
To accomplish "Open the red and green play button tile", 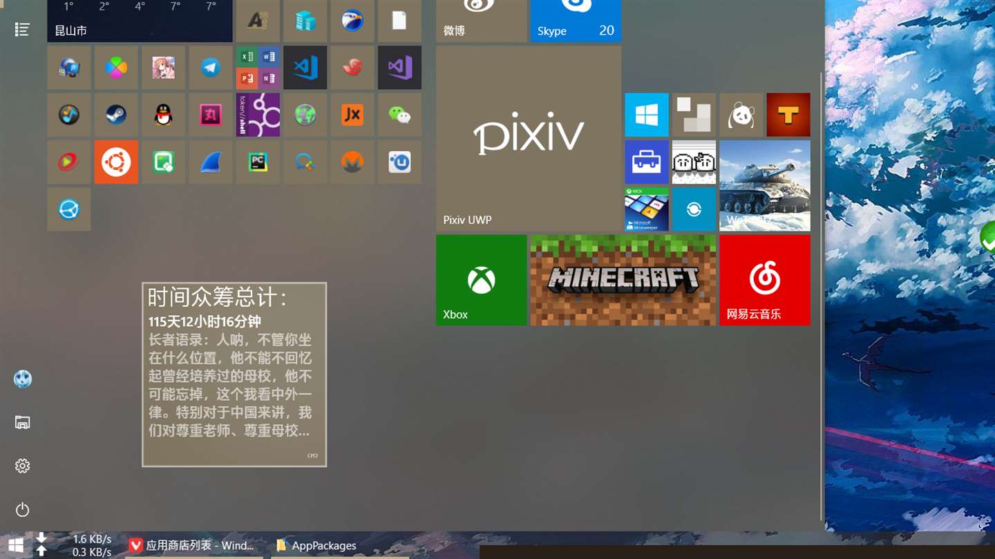I will [x=69, y=162].
